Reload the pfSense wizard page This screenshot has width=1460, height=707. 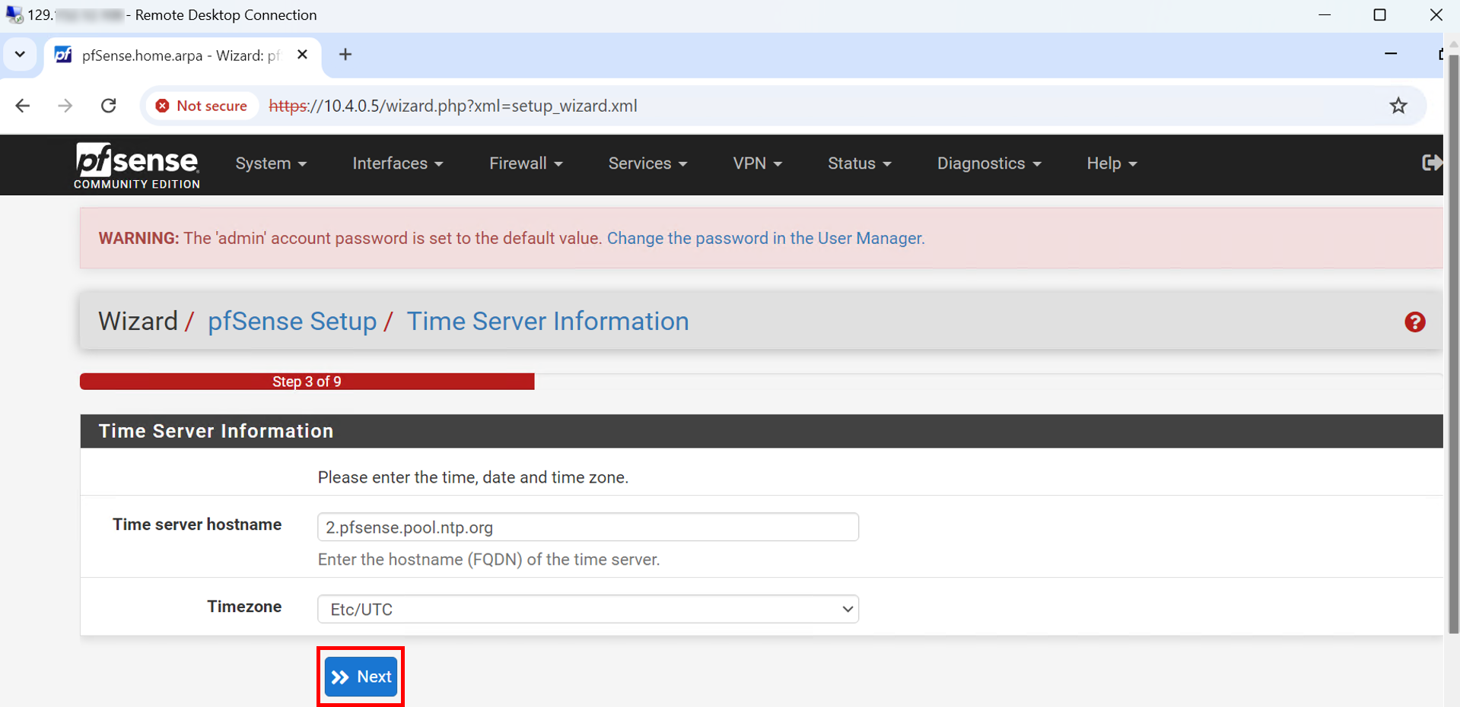[x=109, y=106]
